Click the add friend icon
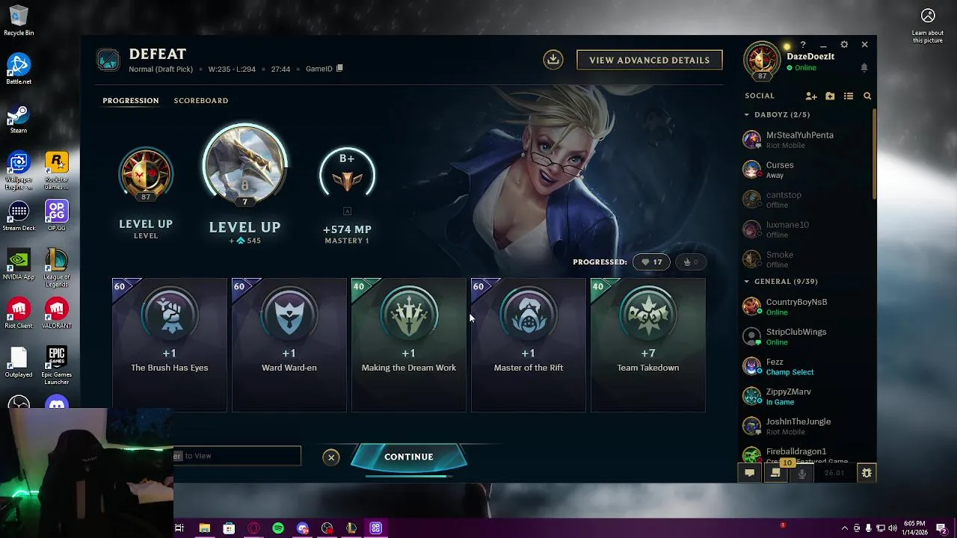The image size is (957, 538). (811, 96)
